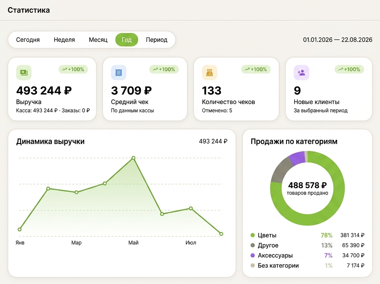Screen dimensions: 380x284
Task: Open the Период custom range tab
Action: coord(156,40)
